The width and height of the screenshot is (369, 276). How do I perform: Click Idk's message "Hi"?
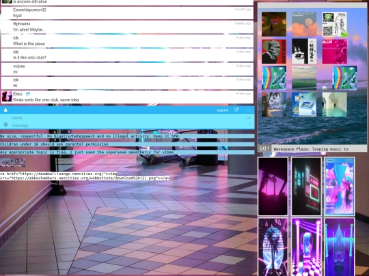click(15, 85)
